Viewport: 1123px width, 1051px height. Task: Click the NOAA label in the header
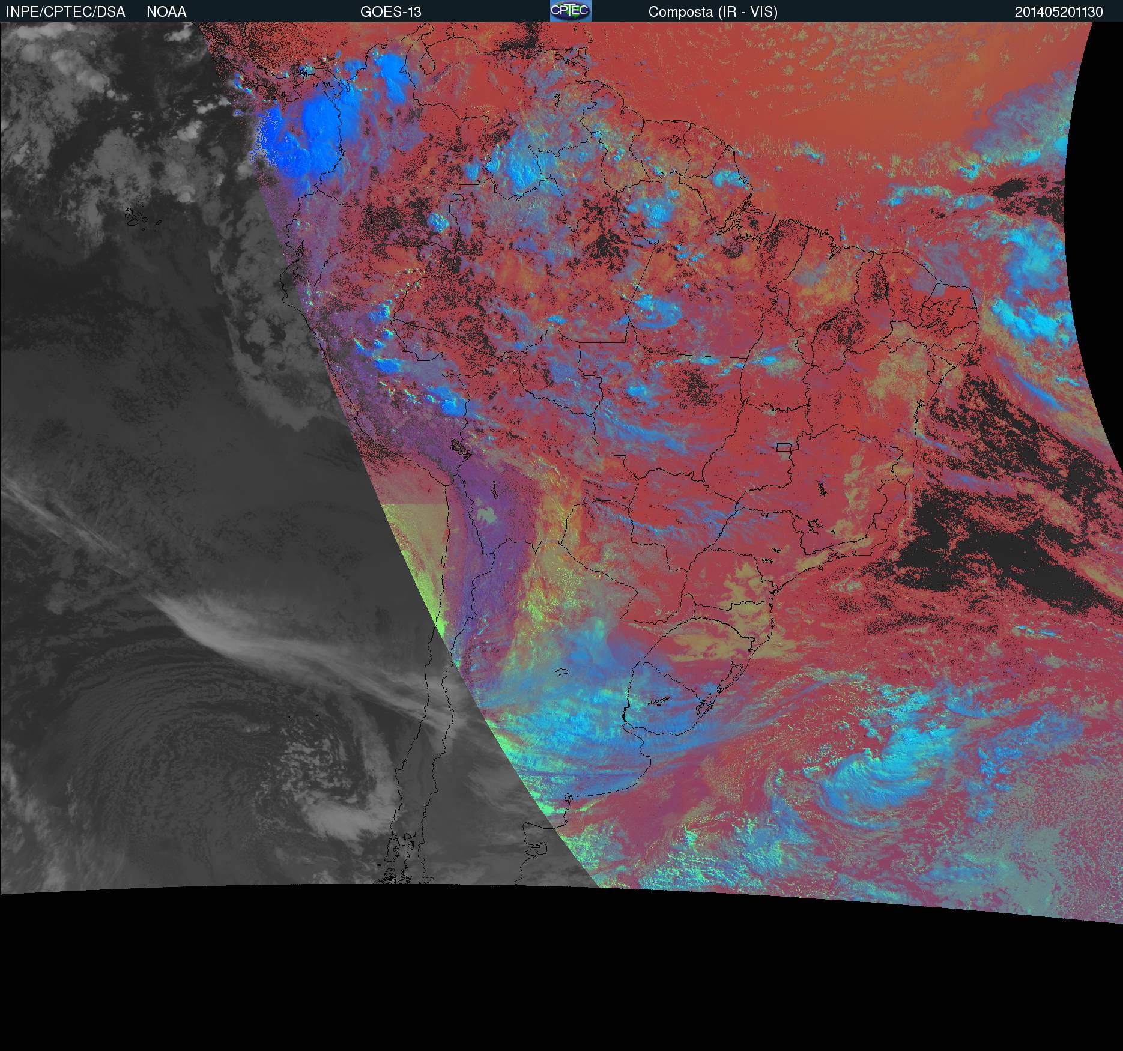(x=166, y=12)
